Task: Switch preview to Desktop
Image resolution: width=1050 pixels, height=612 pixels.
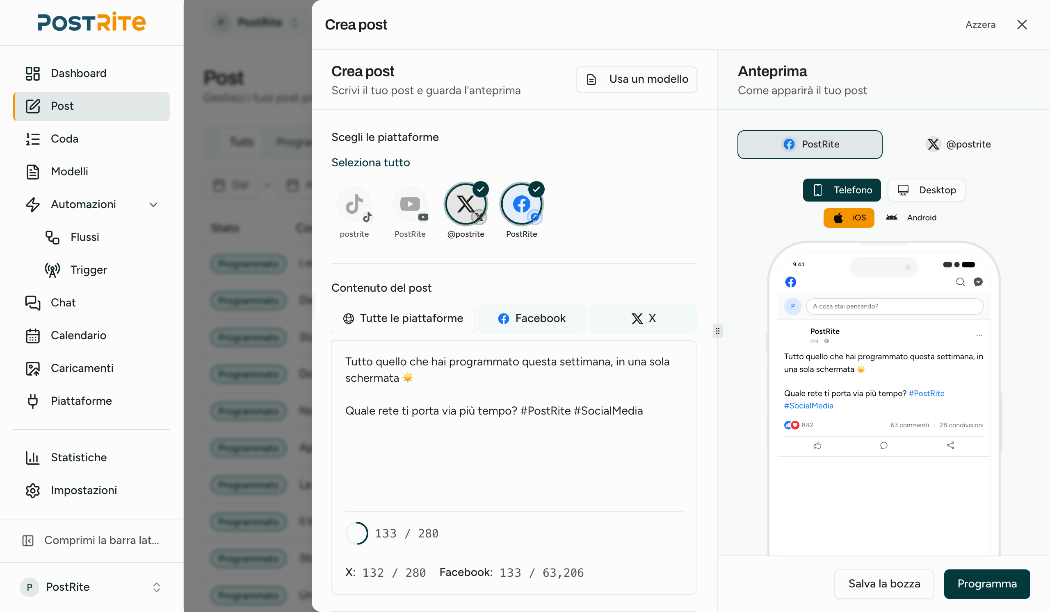Action: click(x=926, y=190)
